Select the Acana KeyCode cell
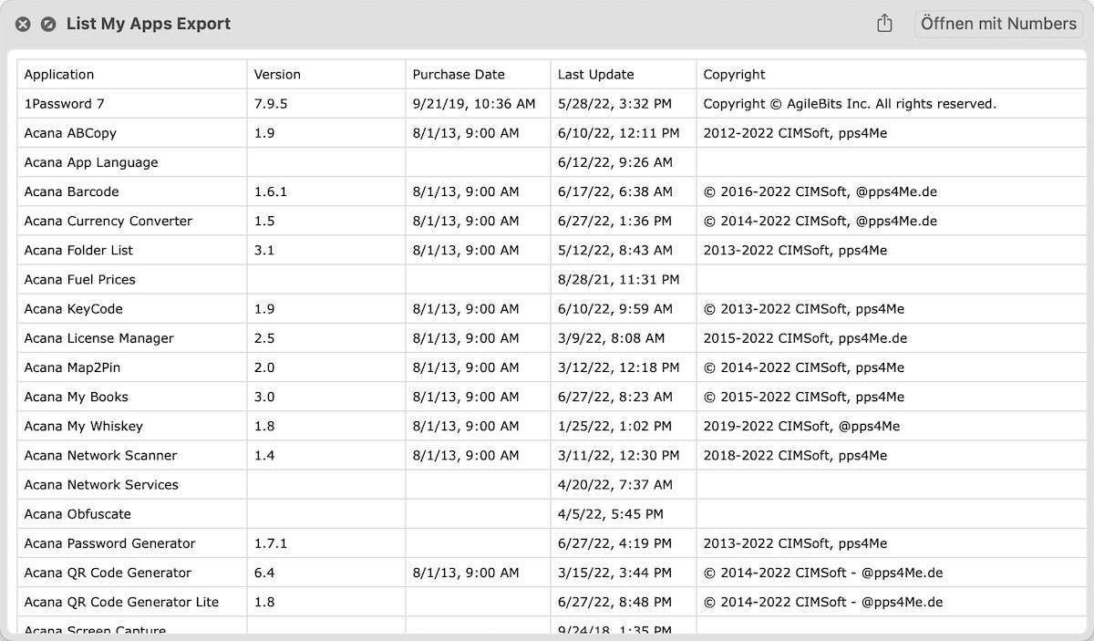The width and height of the screenshot is (1094, 641). pyautogui.click(x=132, y=309)
